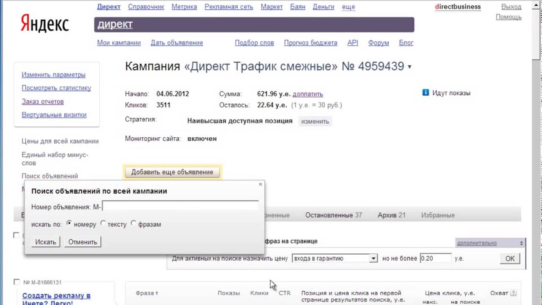Viewport: 542px width, 305px height.
Task: Click the Посмотреть статистику link
Action: coord(56,88)
